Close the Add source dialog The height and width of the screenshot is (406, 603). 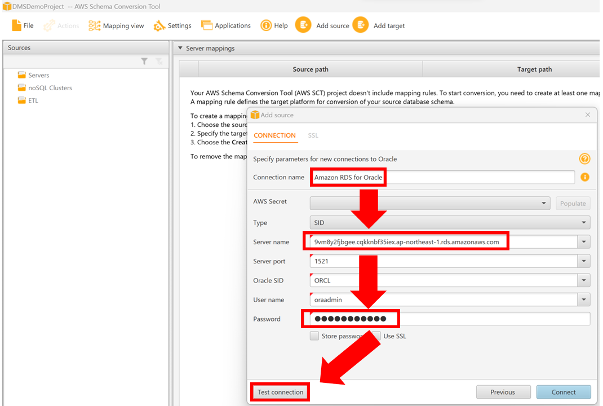588,114
